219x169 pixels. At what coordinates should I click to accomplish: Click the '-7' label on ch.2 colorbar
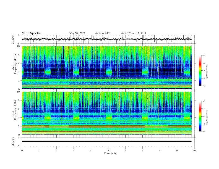click(204, 131)
